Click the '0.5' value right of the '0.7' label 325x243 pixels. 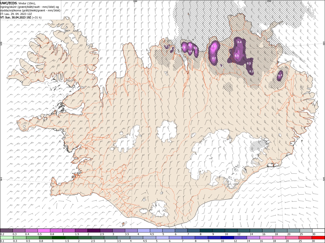pyautogui.click(x=196, y=48)
